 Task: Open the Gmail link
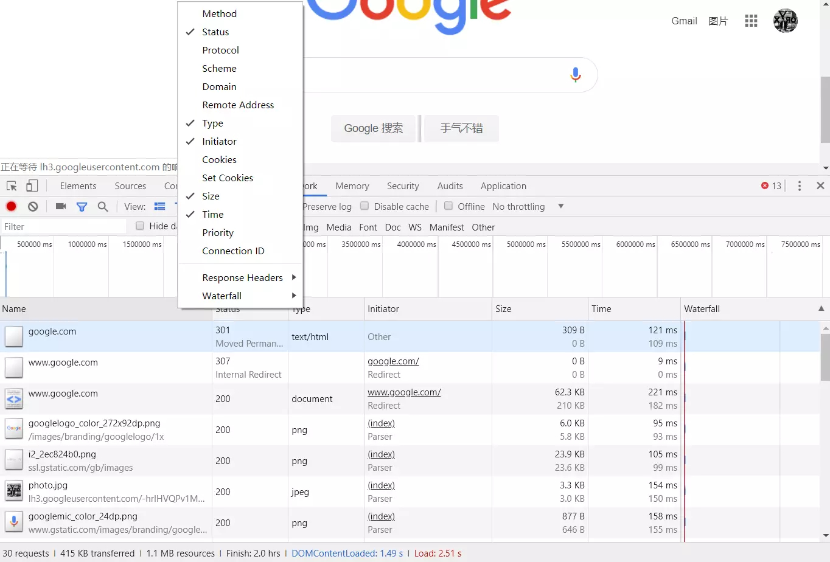tap(684, 21)
